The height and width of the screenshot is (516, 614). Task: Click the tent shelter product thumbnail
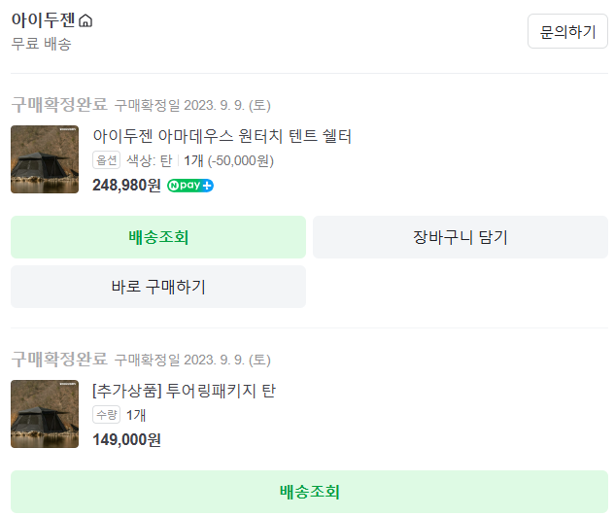[45, 159]
